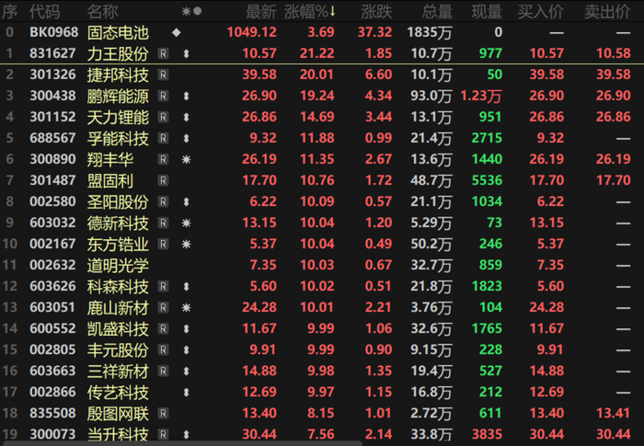The height and width of the screenshot is (446, 644).
Task: Click the round dot icon in the header row
Action: (x=198, y=12)
